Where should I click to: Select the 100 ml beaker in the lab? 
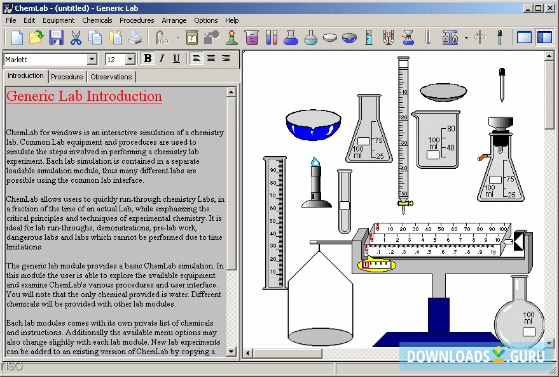(436, 139)
